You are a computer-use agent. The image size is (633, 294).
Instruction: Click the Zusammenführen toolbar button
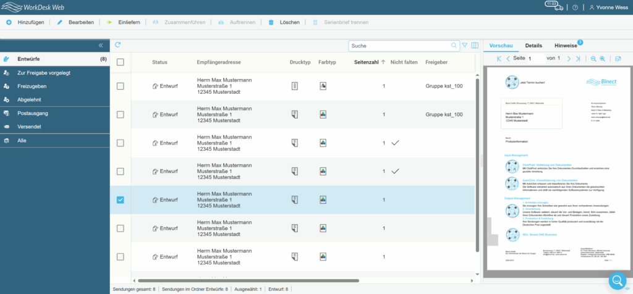[179, 23]
